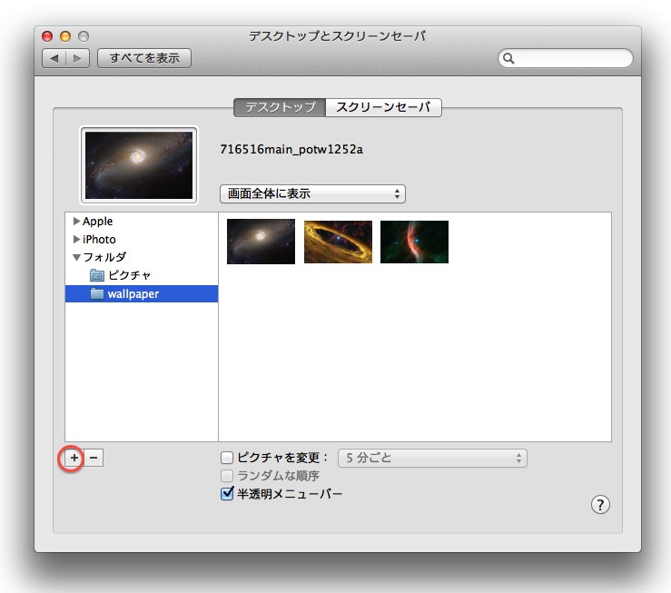The width and height of the screenshot is (671, 593).
Task: Click the search magnifier icon
Action: pos(509,58)
